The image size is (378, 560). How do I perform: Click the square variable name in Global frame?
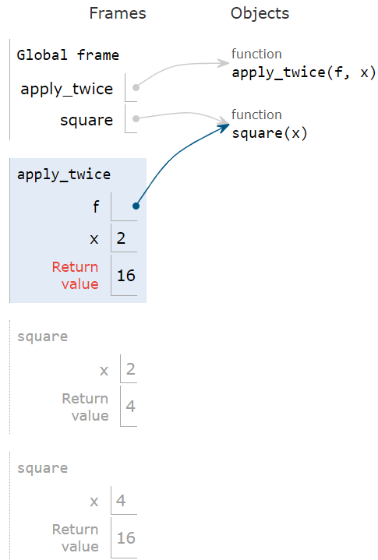pyautogui.click(x=87, y=121)
